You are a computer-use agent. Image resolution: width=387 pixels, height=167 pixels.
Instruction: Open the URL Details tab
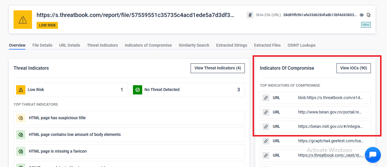click(x=69, y=45)
